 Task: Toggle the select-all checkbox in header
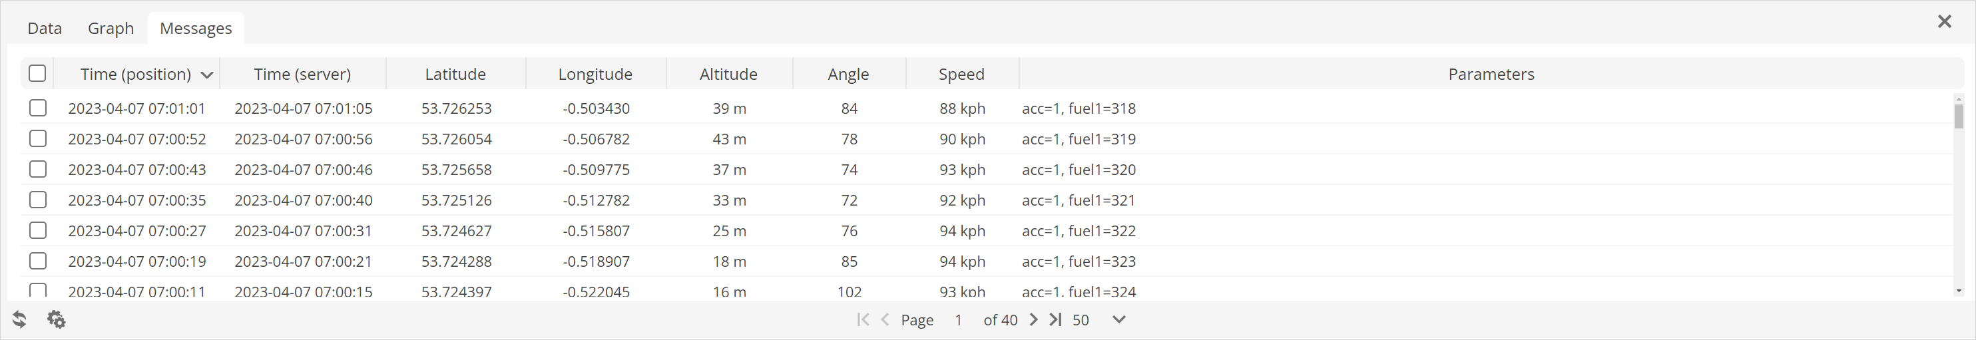[37, 73]
